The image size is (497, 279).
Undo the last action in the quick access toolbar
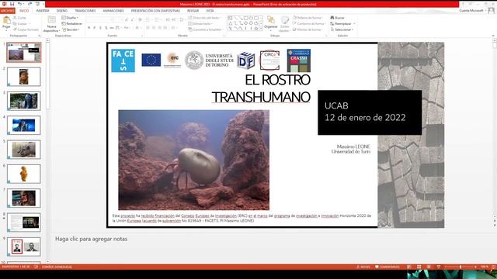[19, 4]
